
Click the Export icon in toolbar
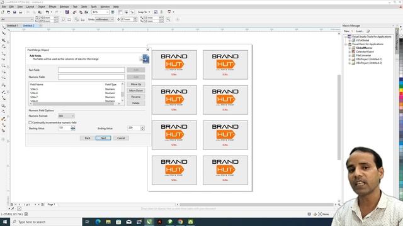click(x=81, y=12)
